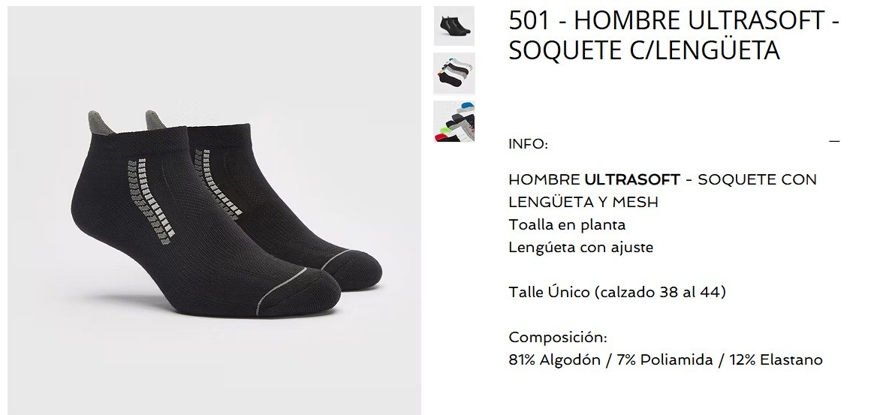
Task: Click the 'Composición:' heading
Action: pyautogui.click(x=558, y=338)
